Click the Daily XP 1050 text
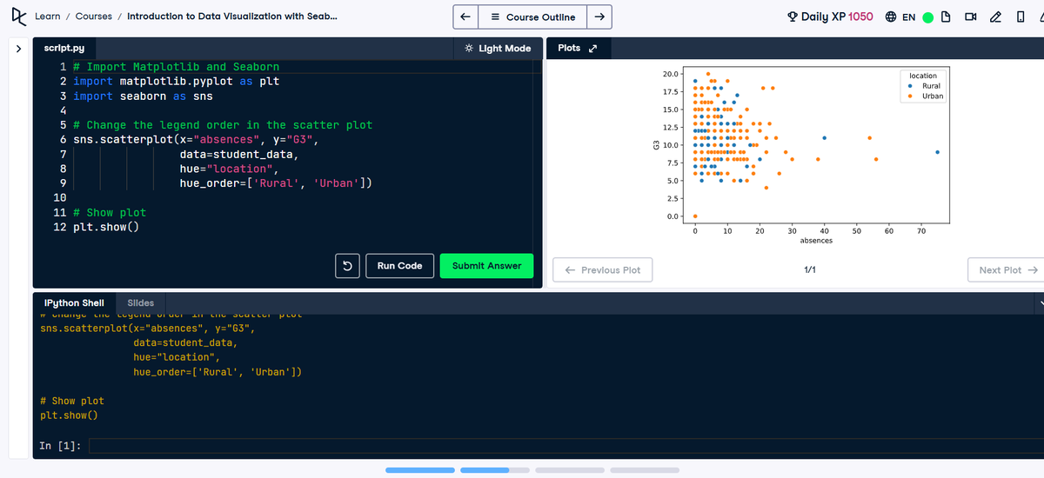The height and width of the screenshot is (478, 1044). pos(836,17)
